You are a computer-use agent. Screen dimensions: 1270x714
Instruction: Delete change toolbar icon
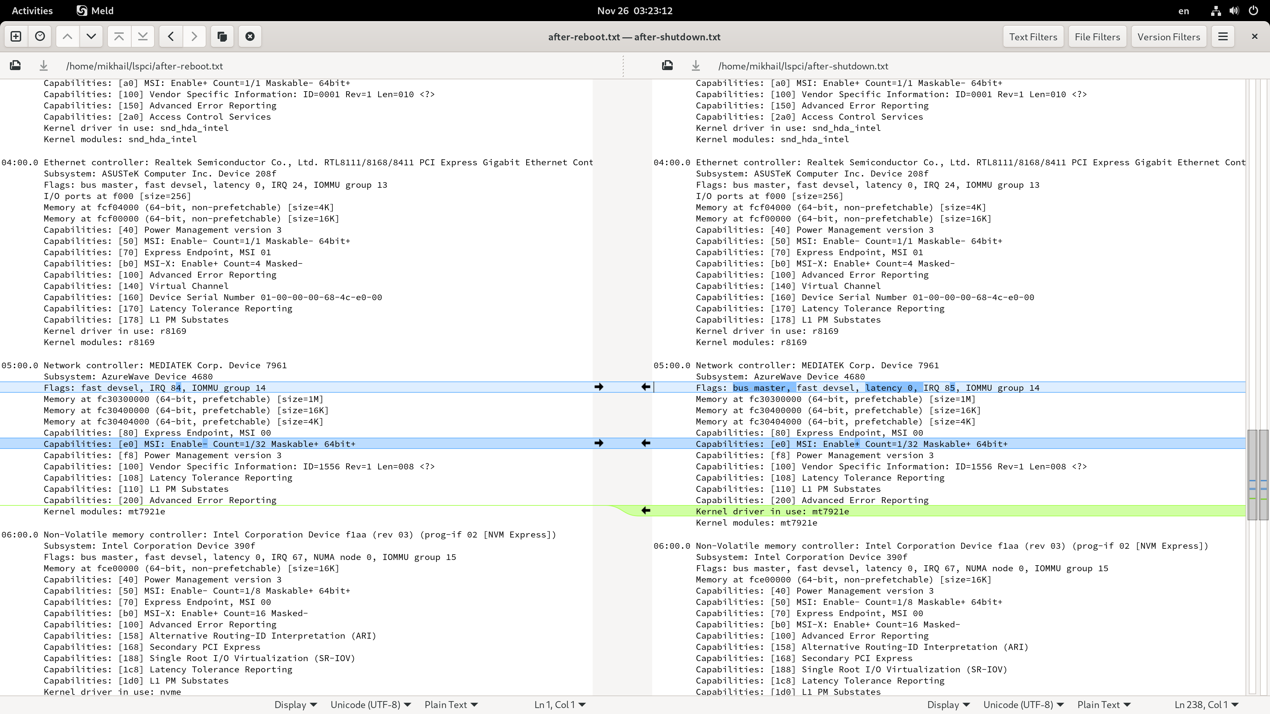pos(250,36)
